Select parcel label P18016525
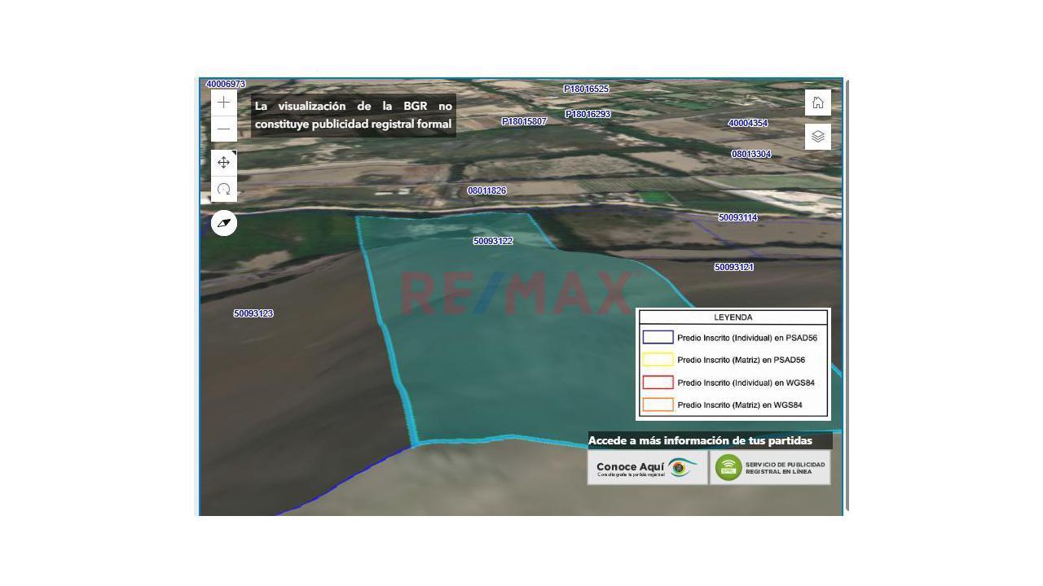The height and width of the screenshot is (586, 1043). pyautogui.click(x=587, y=89)
